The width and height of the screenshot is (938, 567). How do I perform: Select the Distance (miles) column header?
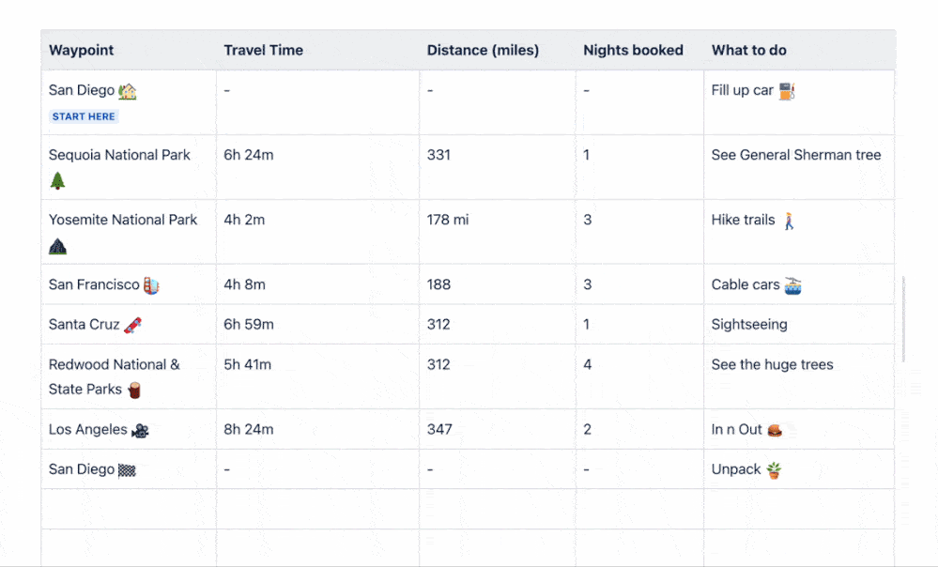point(483,51)
